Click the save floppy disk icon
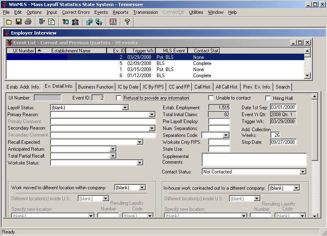The width and height of the screenshot is (327, 236). pos(18,22)
